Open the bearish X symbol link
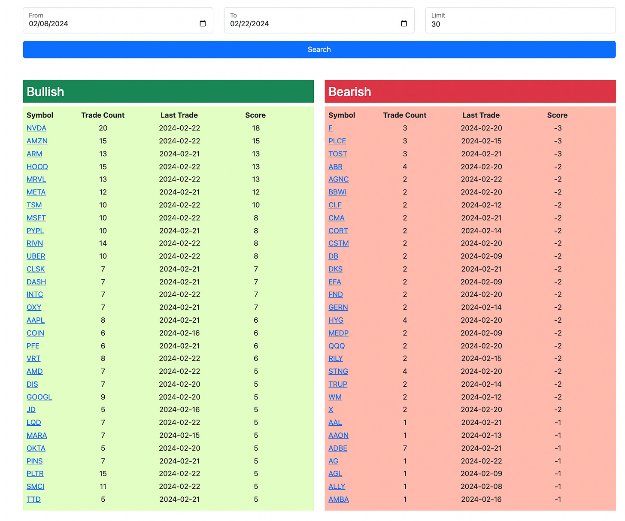The width and height of the screenshot is (625, 521). pos(331,409)
